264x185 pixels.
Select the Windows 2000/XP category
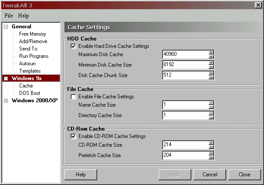pos(35,101)
